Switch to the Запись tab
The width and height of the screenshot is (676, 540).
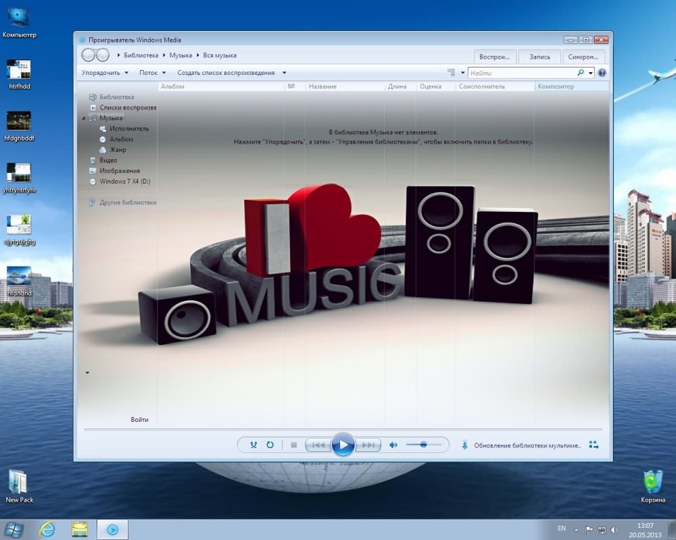[x=539, y=57]
